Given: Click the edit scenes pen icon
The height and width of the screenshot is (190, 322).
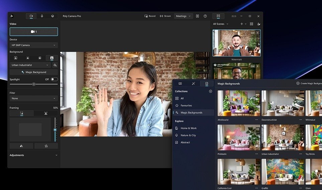Looking at the screenshot, I should click(x=259, y=24).
